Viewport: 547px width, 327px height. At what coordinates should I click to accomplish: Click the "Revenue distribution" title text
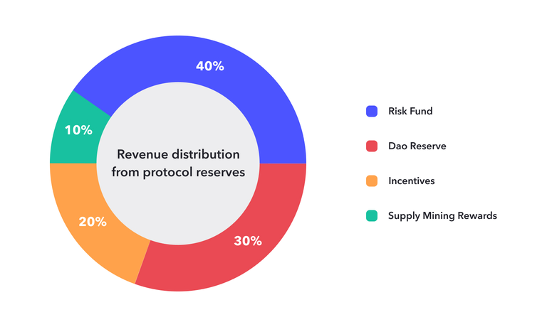coord(178,154)
